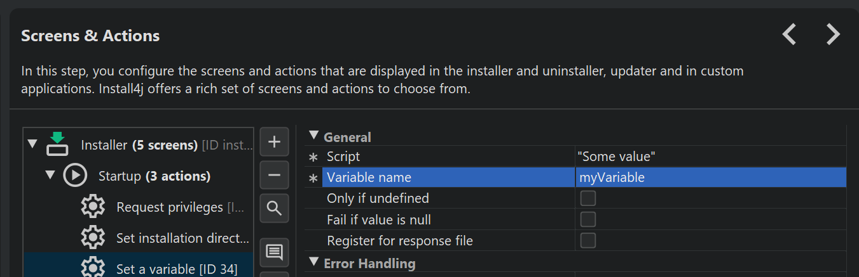
Task: Click the minus remove button
Action: (274, 175)
